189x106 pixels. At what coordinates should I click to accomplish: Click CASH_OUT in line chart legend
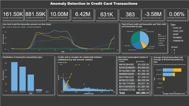pos(17,27)
